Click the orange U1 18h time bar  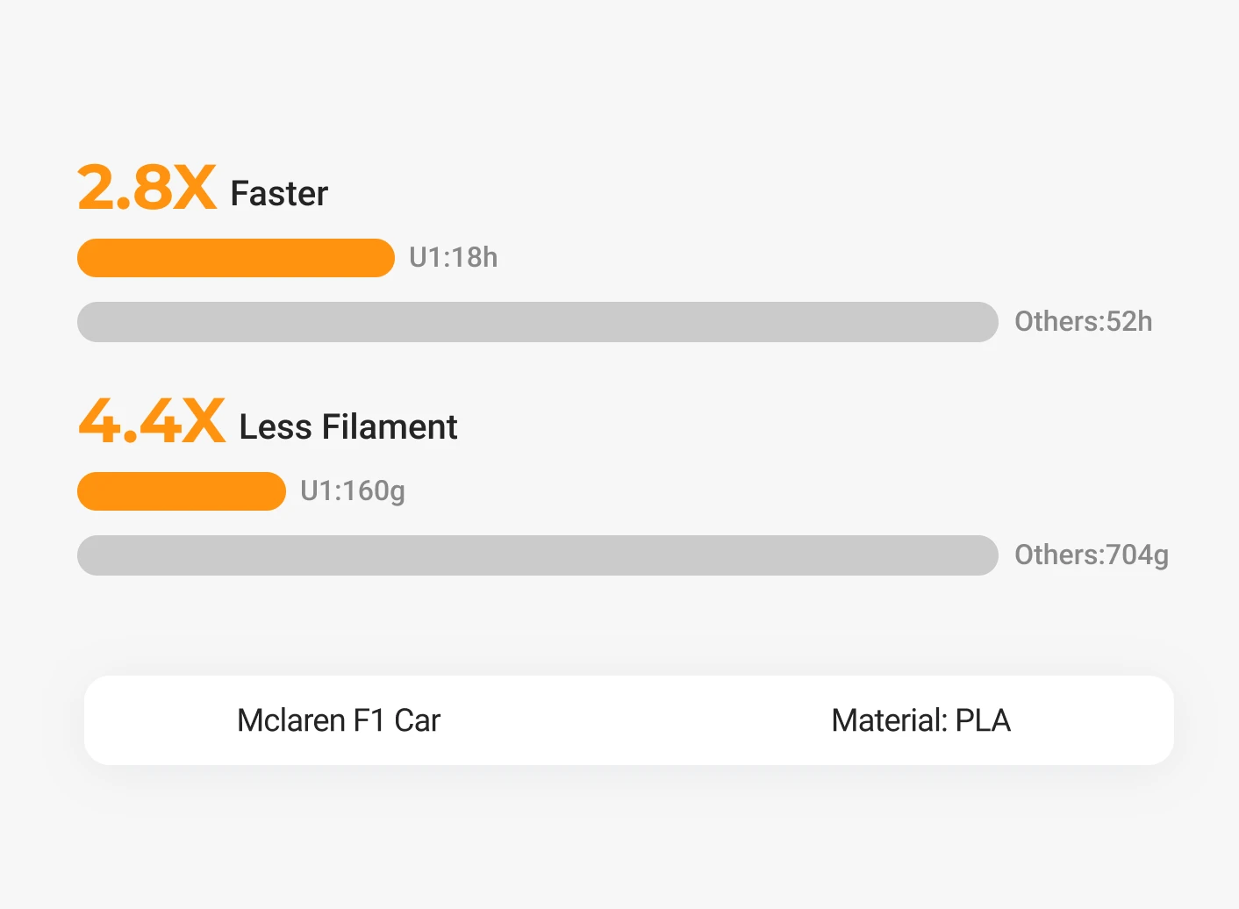[x=236, y=258]
